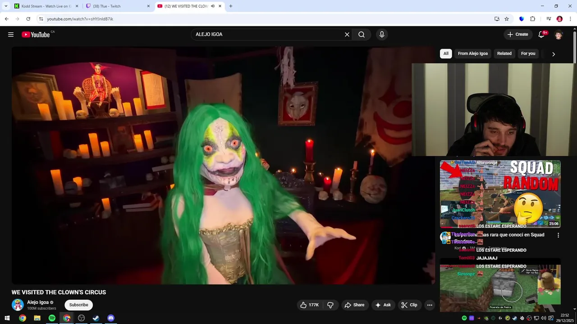Select the From Alejo Igoa chip
The image size is (577, 324).
(473, 54)
